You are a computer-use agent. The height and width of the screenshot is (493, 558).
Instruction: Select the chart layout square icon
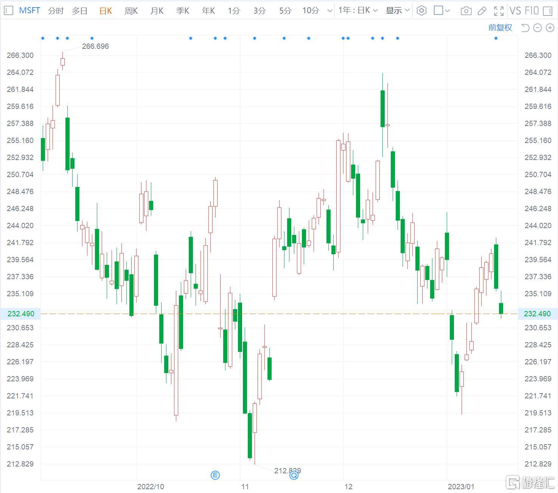438,10
